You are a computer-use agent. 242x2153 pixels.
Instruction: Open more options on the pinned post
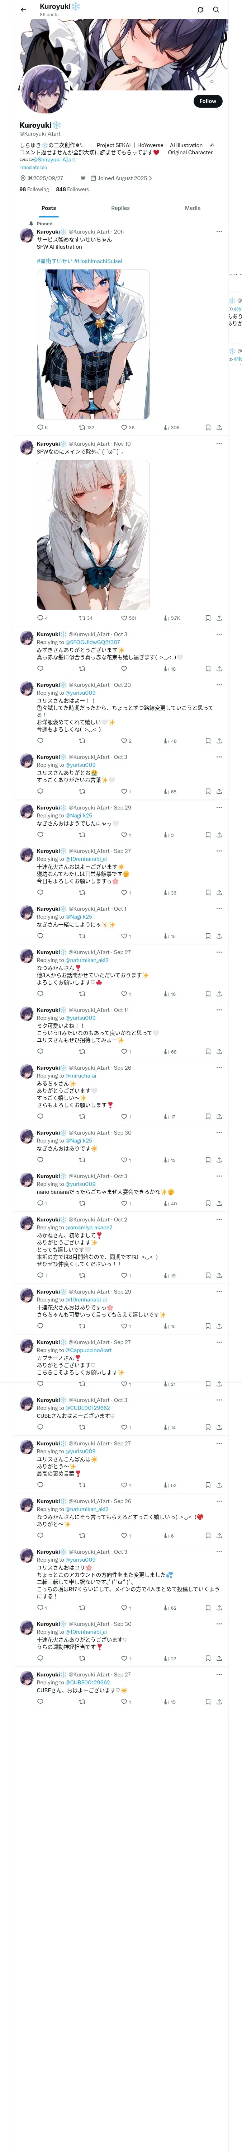(219, 231)
